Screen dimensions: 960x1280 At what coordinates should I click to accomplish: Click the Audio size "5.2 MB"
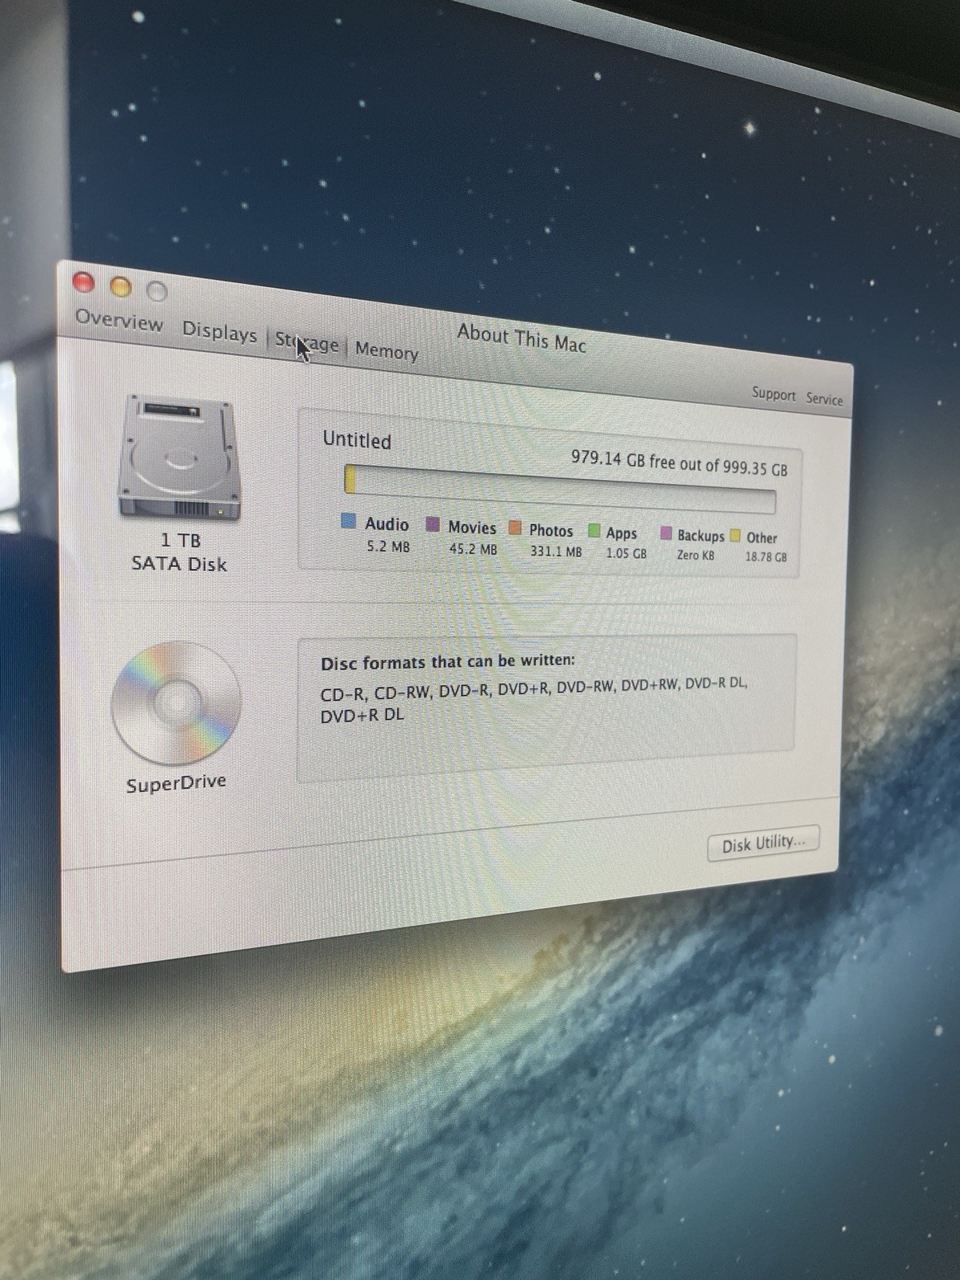coord(388,546)
